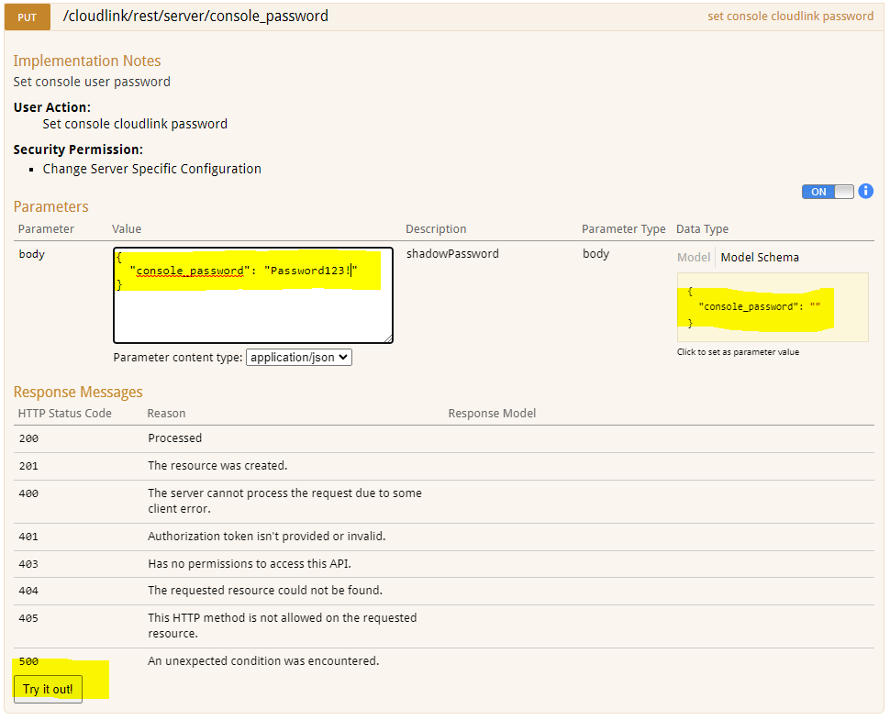Select application/json in content type selector
890x720 pixels.
(x=298, y=357)
